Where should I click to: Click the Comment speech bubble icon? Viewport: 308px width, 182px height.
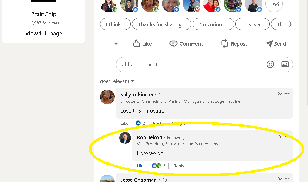click(173, 44)
